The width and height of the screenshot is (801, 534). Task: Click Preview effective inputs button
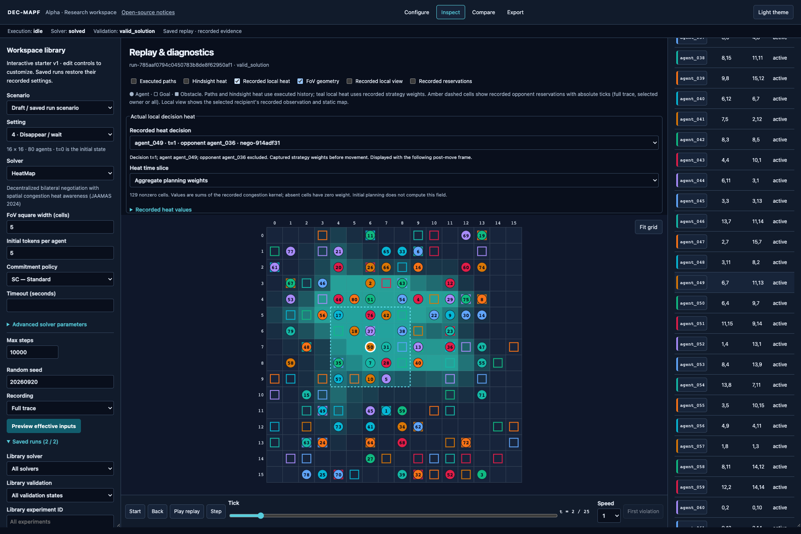tap(44, 426)
